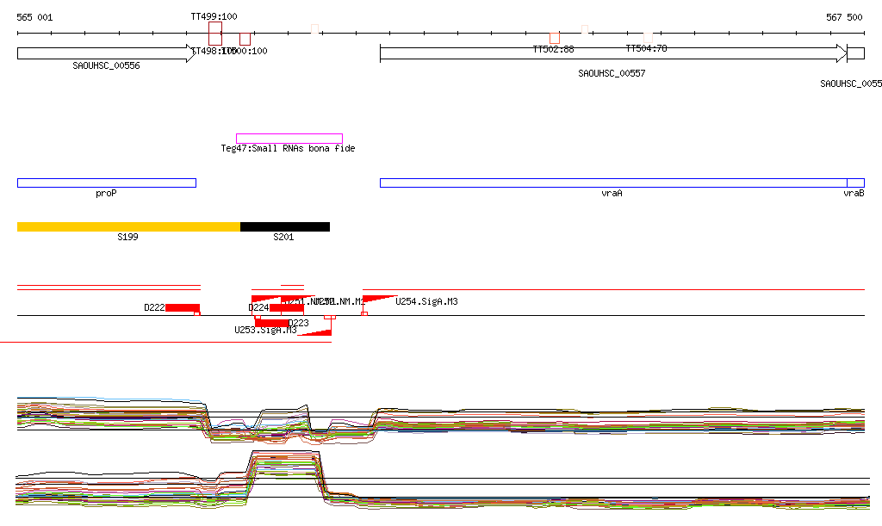The image size is (882, 526).
Task: Click the D222 label
Action: 154,307
